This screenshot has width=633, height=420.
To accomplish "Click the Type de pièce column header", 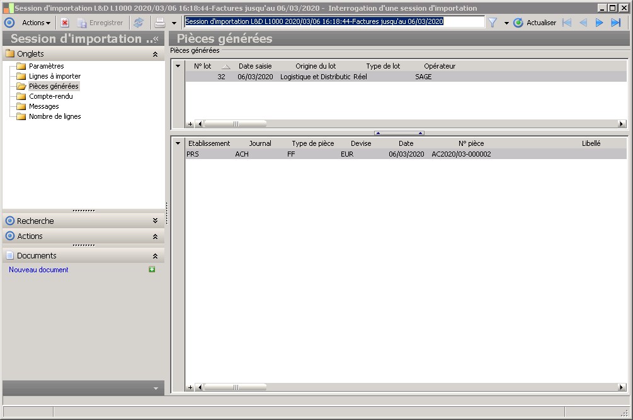I will pyautogui.click(x=313, y=143).
